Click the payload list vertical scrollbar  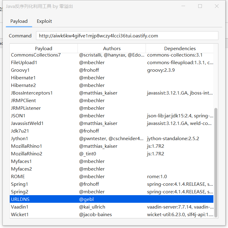pos(216,161)
